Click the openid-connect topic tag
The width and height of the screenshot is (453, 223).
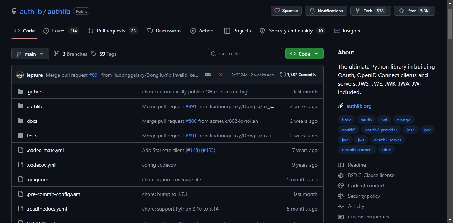point(357,150)
